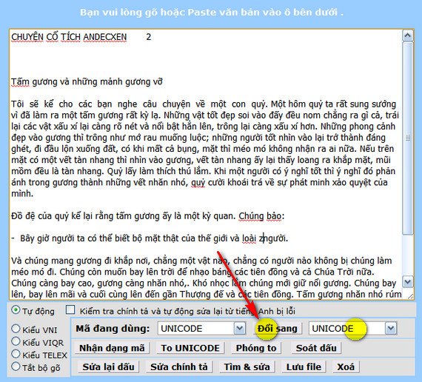Switch to Kiểu TELEX input method

tap(16, 354)
